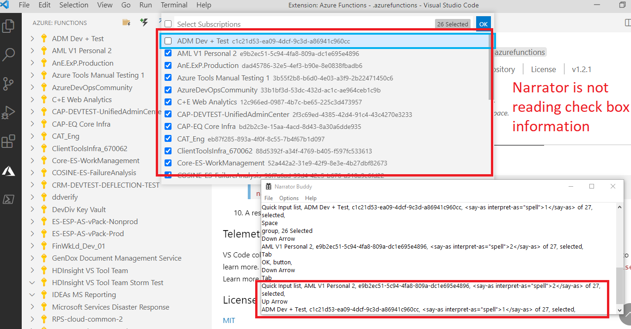The height and width of the screenshot is (329, 631).
Task: Select the GenDox Document Management Service row
Action: (x=116, y=258)
